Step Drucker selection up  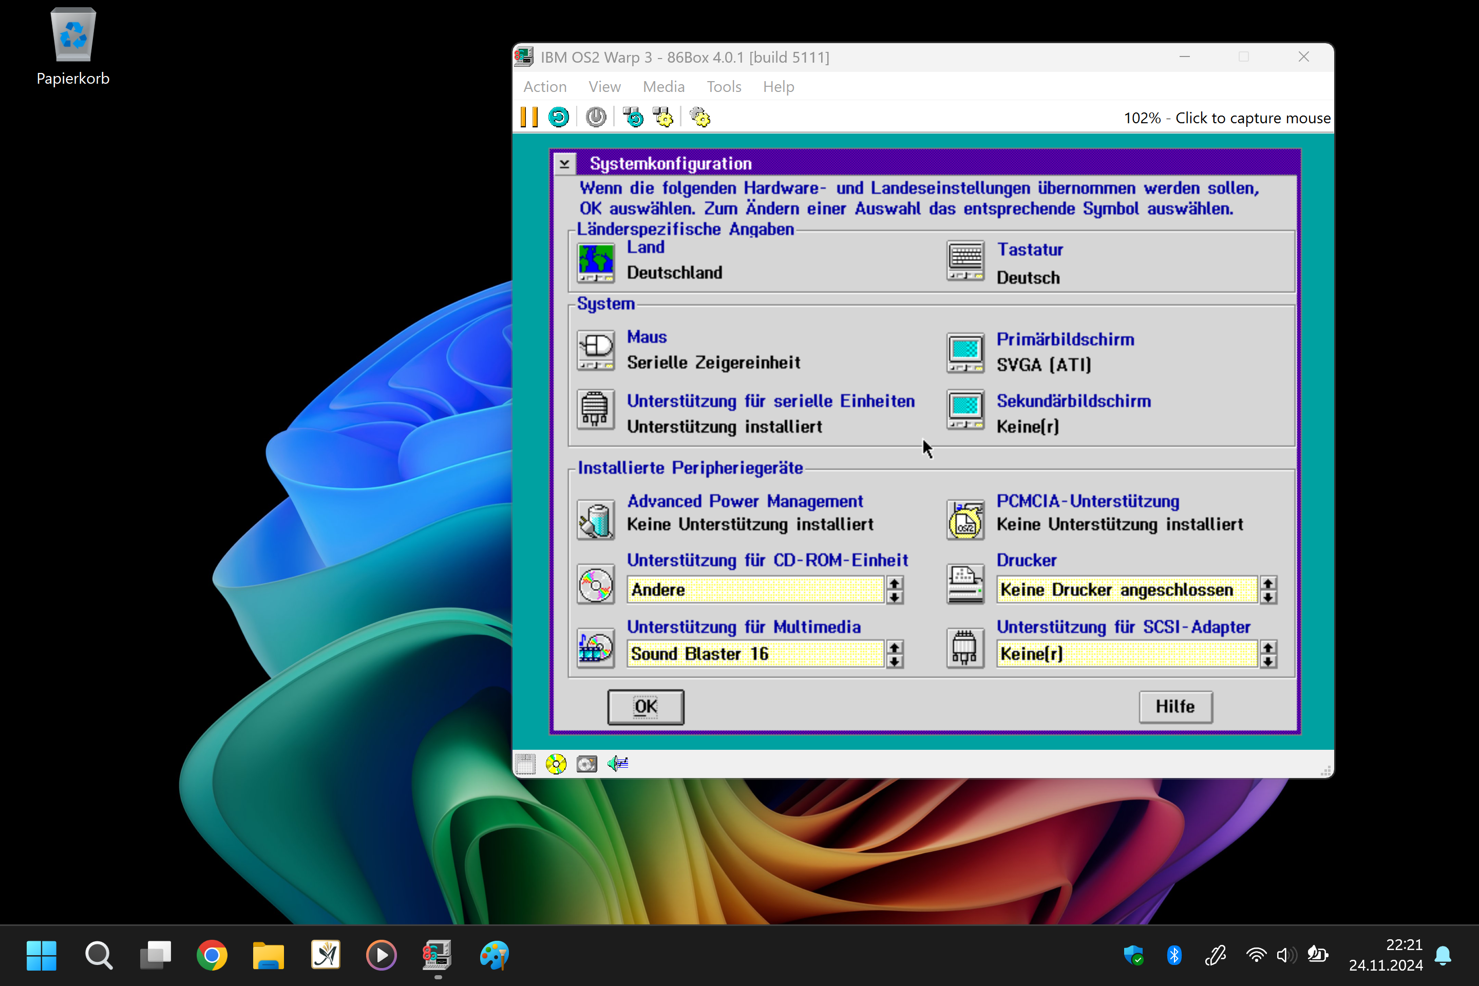point(1268,583)
